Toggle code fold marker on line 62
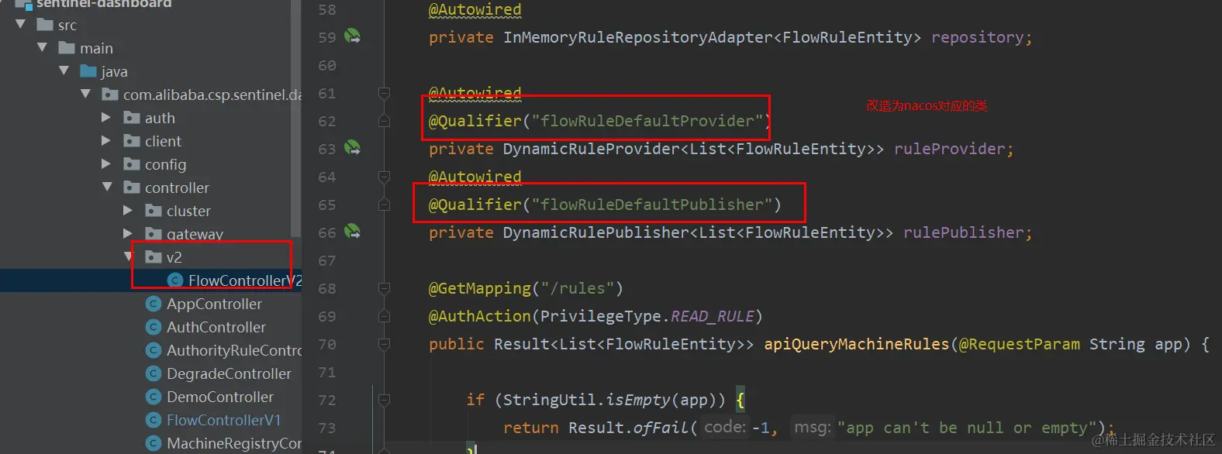1222x454 pixels. click(x=384, y=122)
